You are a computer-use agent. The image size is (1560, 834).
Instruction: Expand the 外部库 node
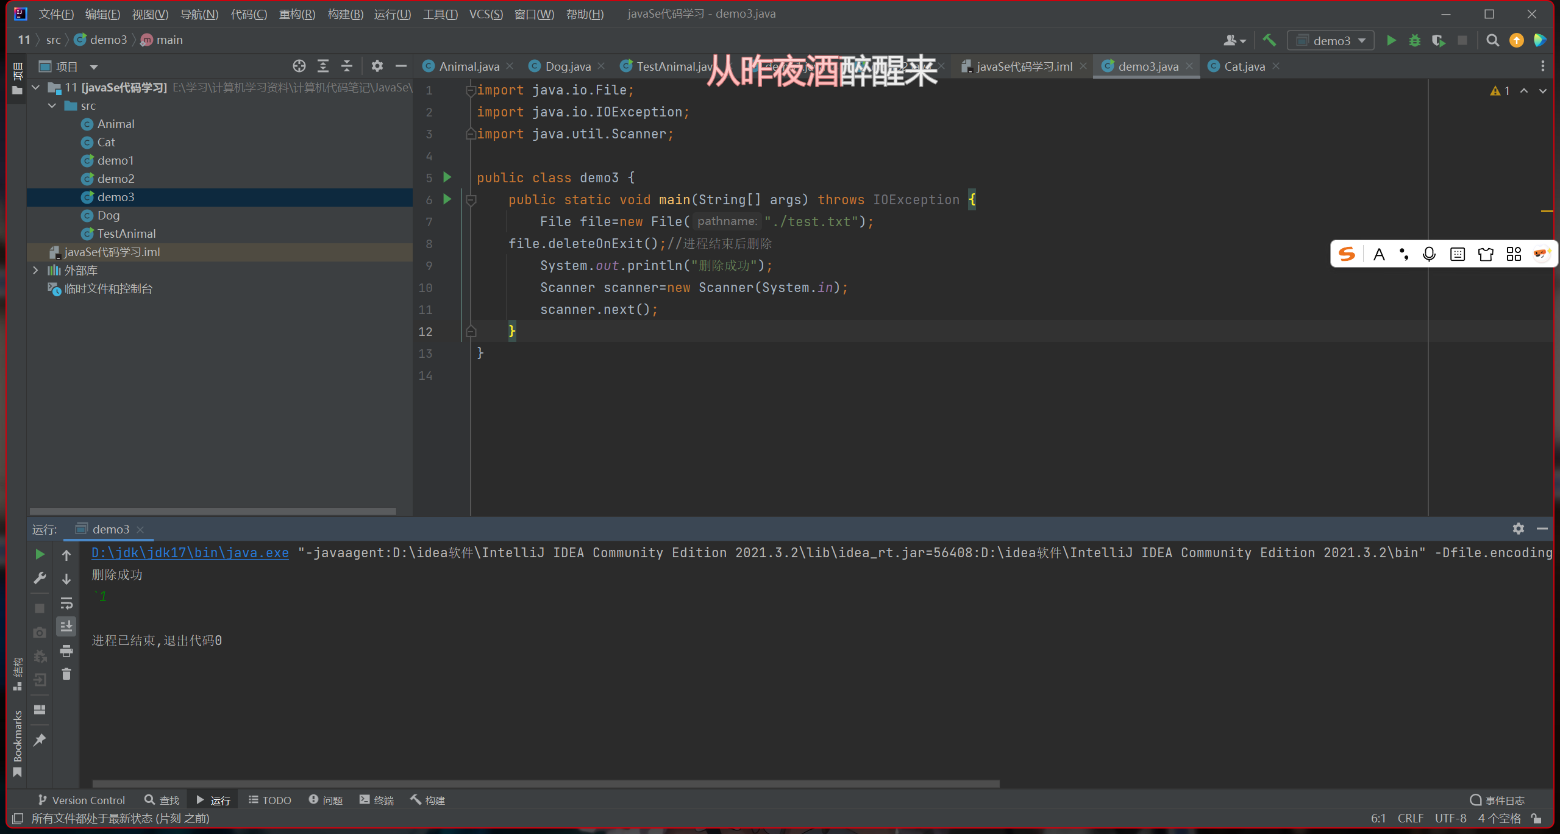pyautogui.click(x=35, y=271)
